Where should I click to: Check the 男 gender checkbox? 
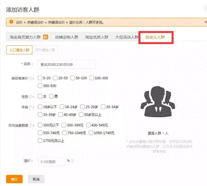pyautogui.click(x=51, y=96)
